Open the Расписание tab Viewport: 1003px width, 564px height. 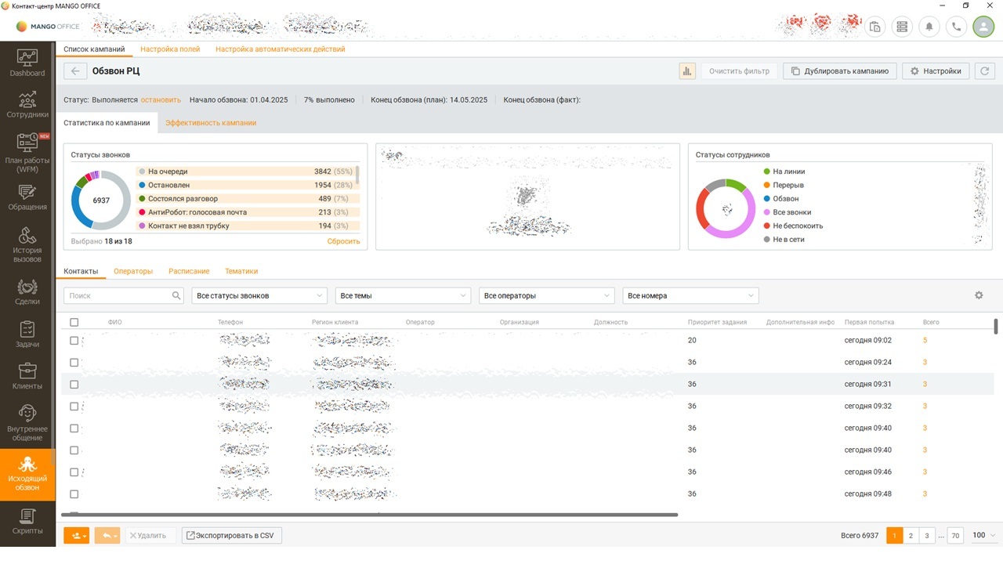(189, 271)
